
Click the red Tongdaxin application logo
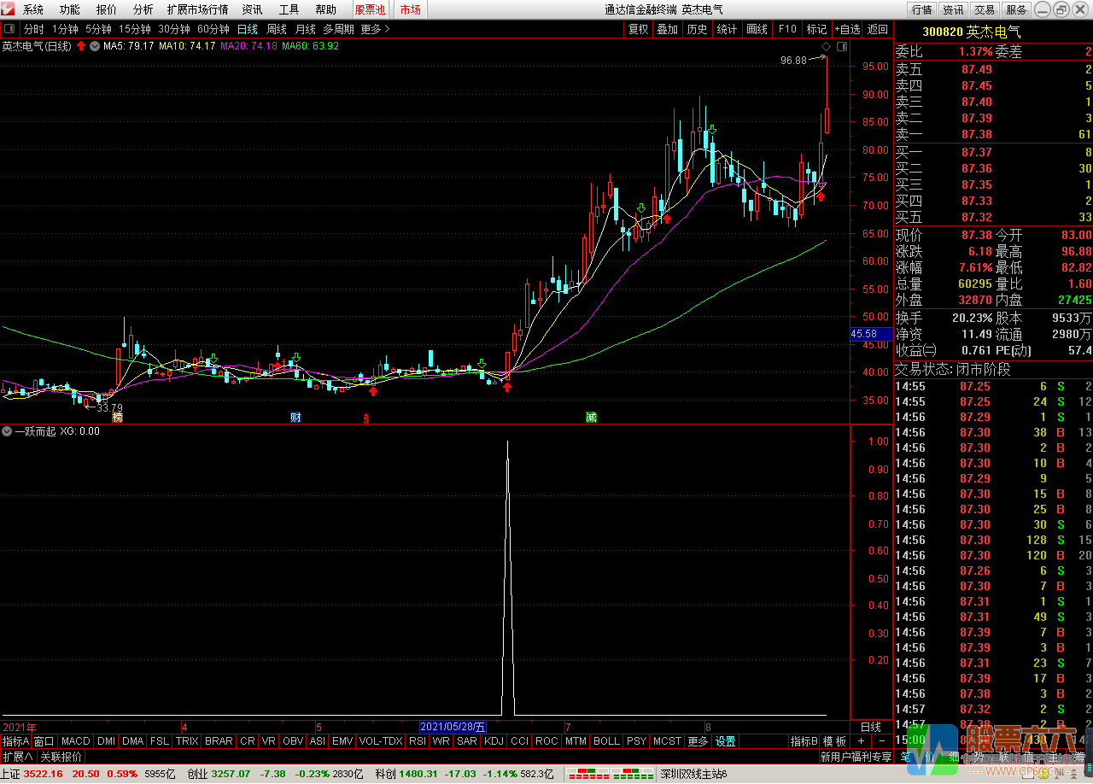(9, 10)
